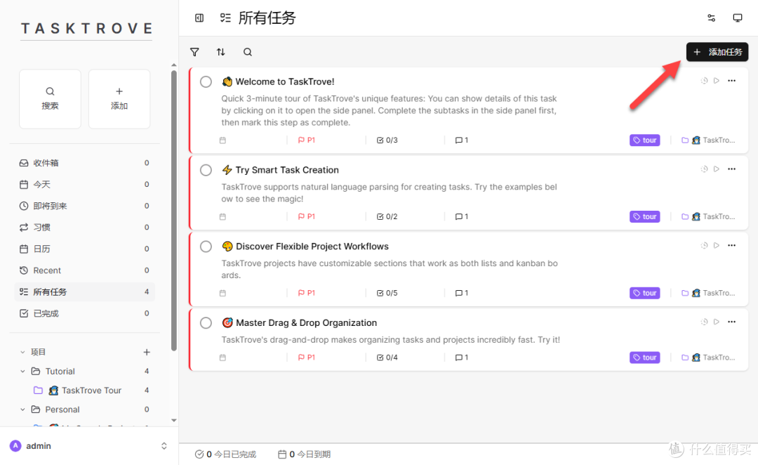Click the tour label on Try Smart Task Creation
The image size is (758, 465).
645,217
